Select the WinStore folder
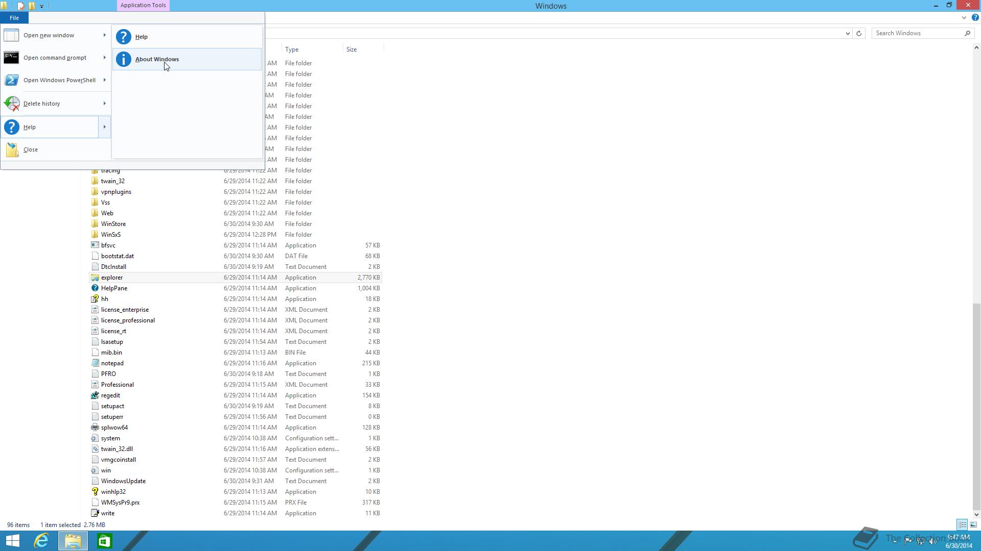Image resolution: width=981 pixels, height=551 pixels. pyautogui.click(x=113, y=224)
